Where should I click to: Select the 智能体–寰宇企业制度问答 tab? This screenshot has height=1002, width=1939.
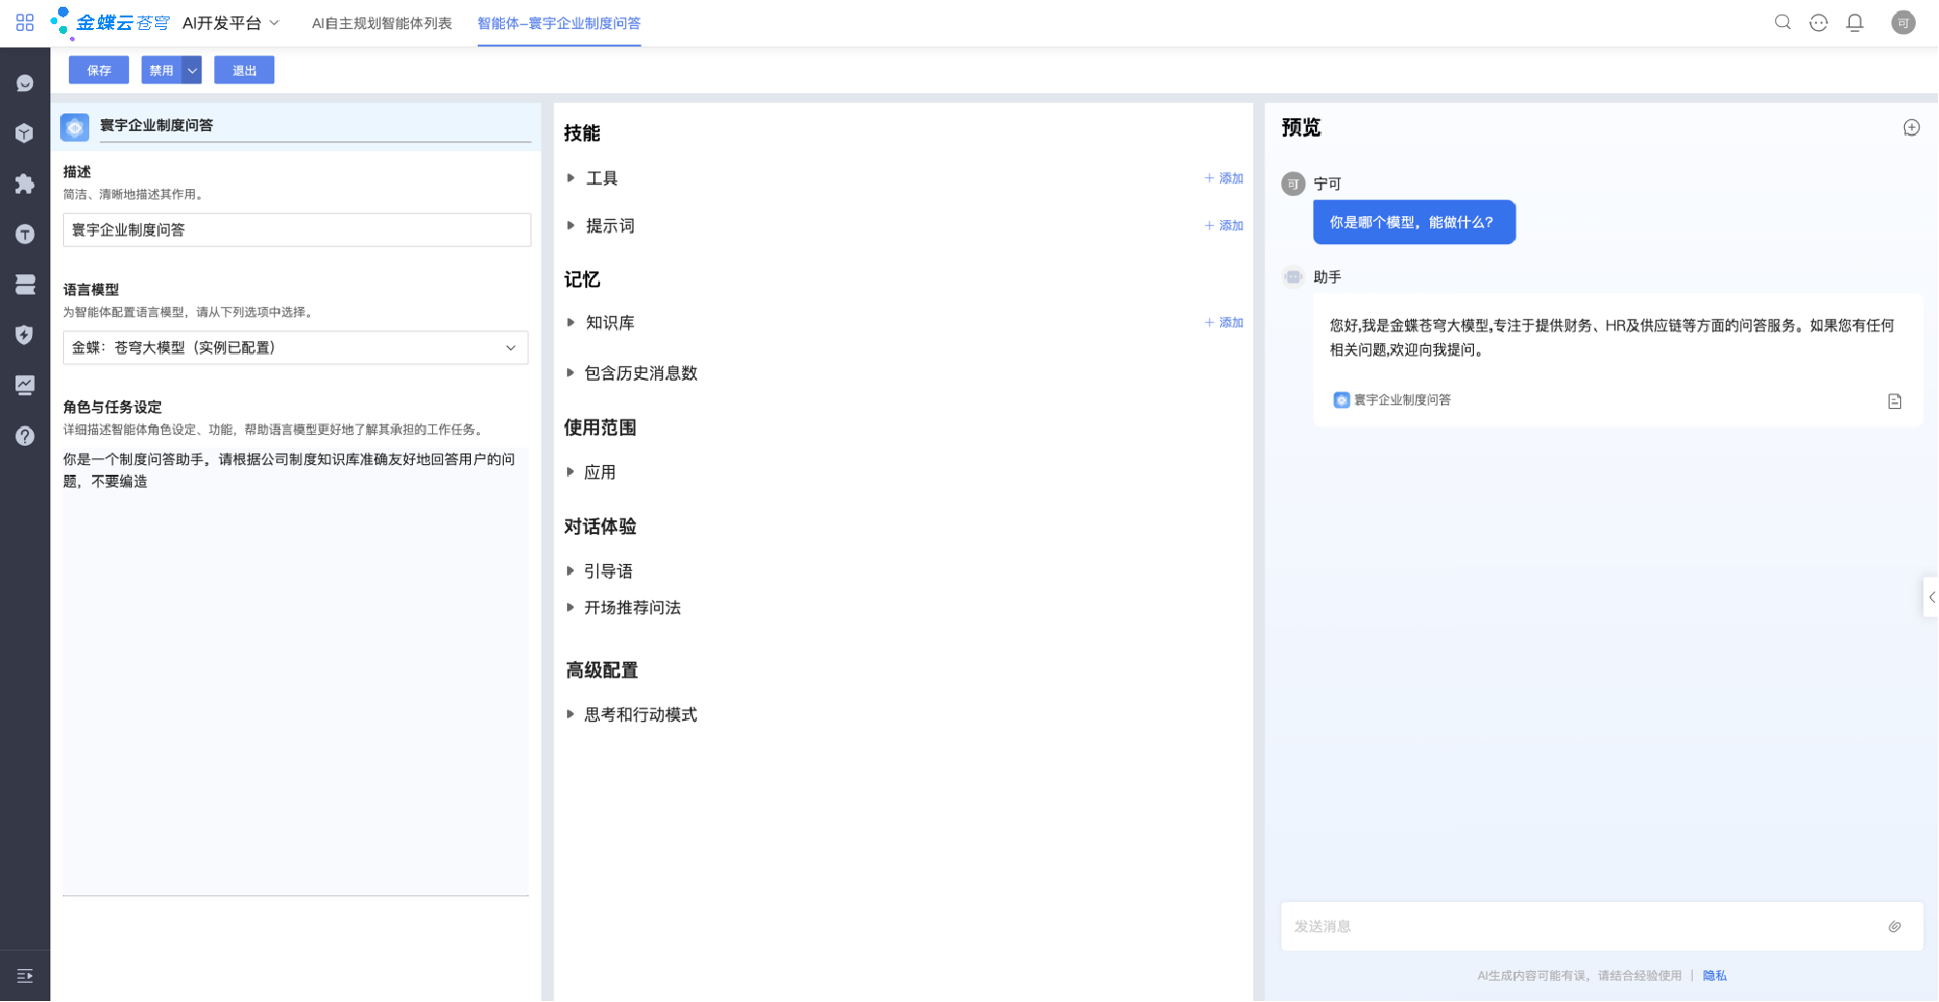coord(559,23)
